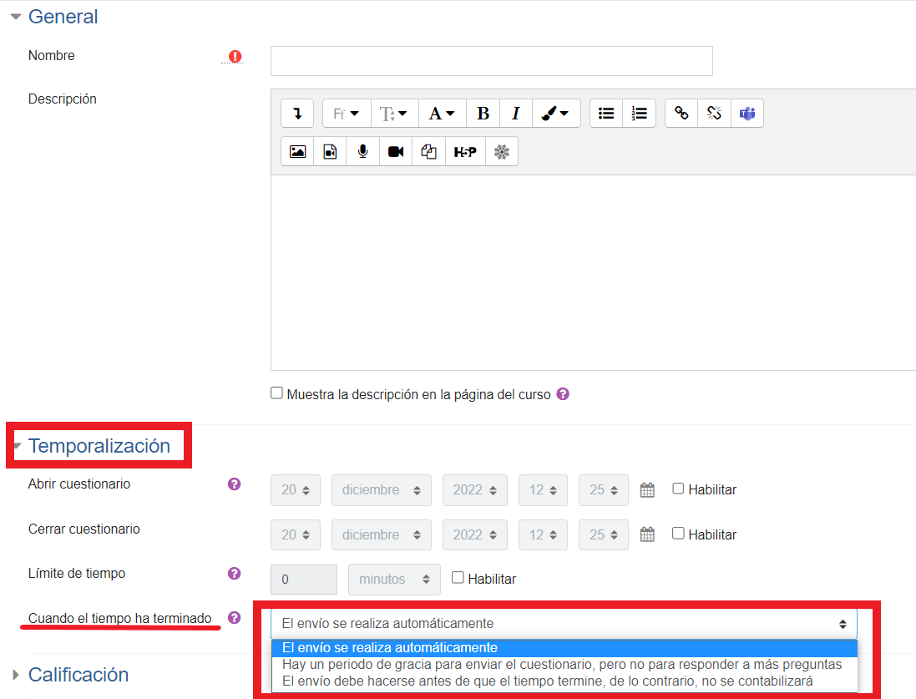Enable the Abrir cuestionario date
Image resolution: width=916 pixels, height=699 pixels.
click(x=678, y=489)
